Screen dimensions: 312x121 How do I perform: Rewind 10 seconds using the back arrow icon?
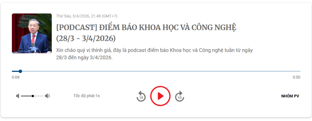[141, 96]
